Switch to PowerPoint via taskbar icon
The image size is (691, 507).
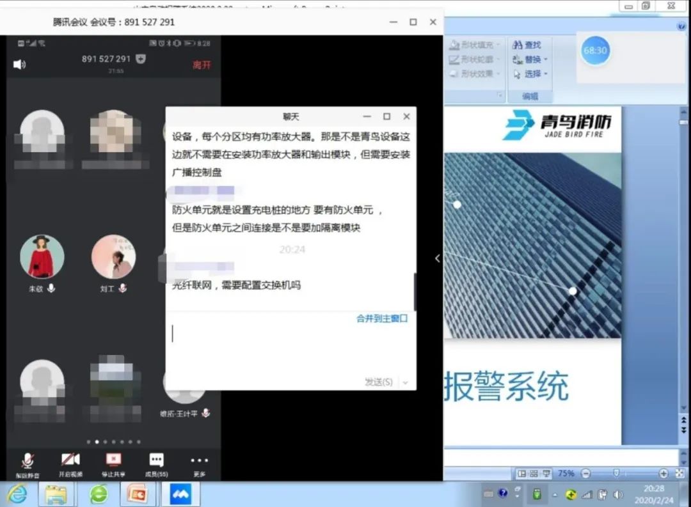136,494
